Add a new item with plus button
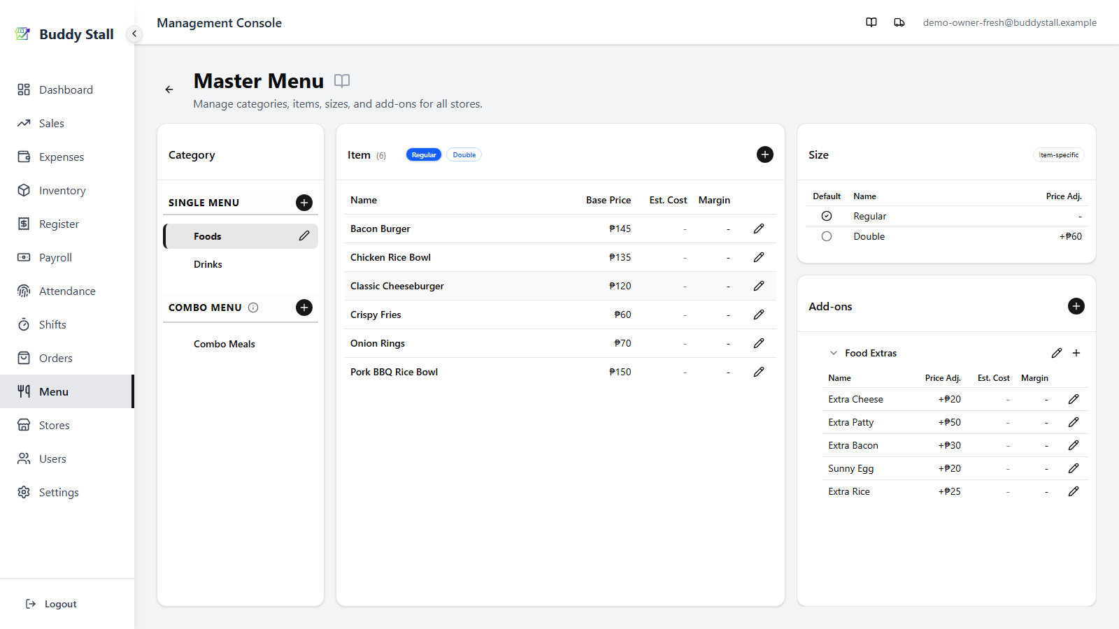1119x629 pixels. click(765, 154)
